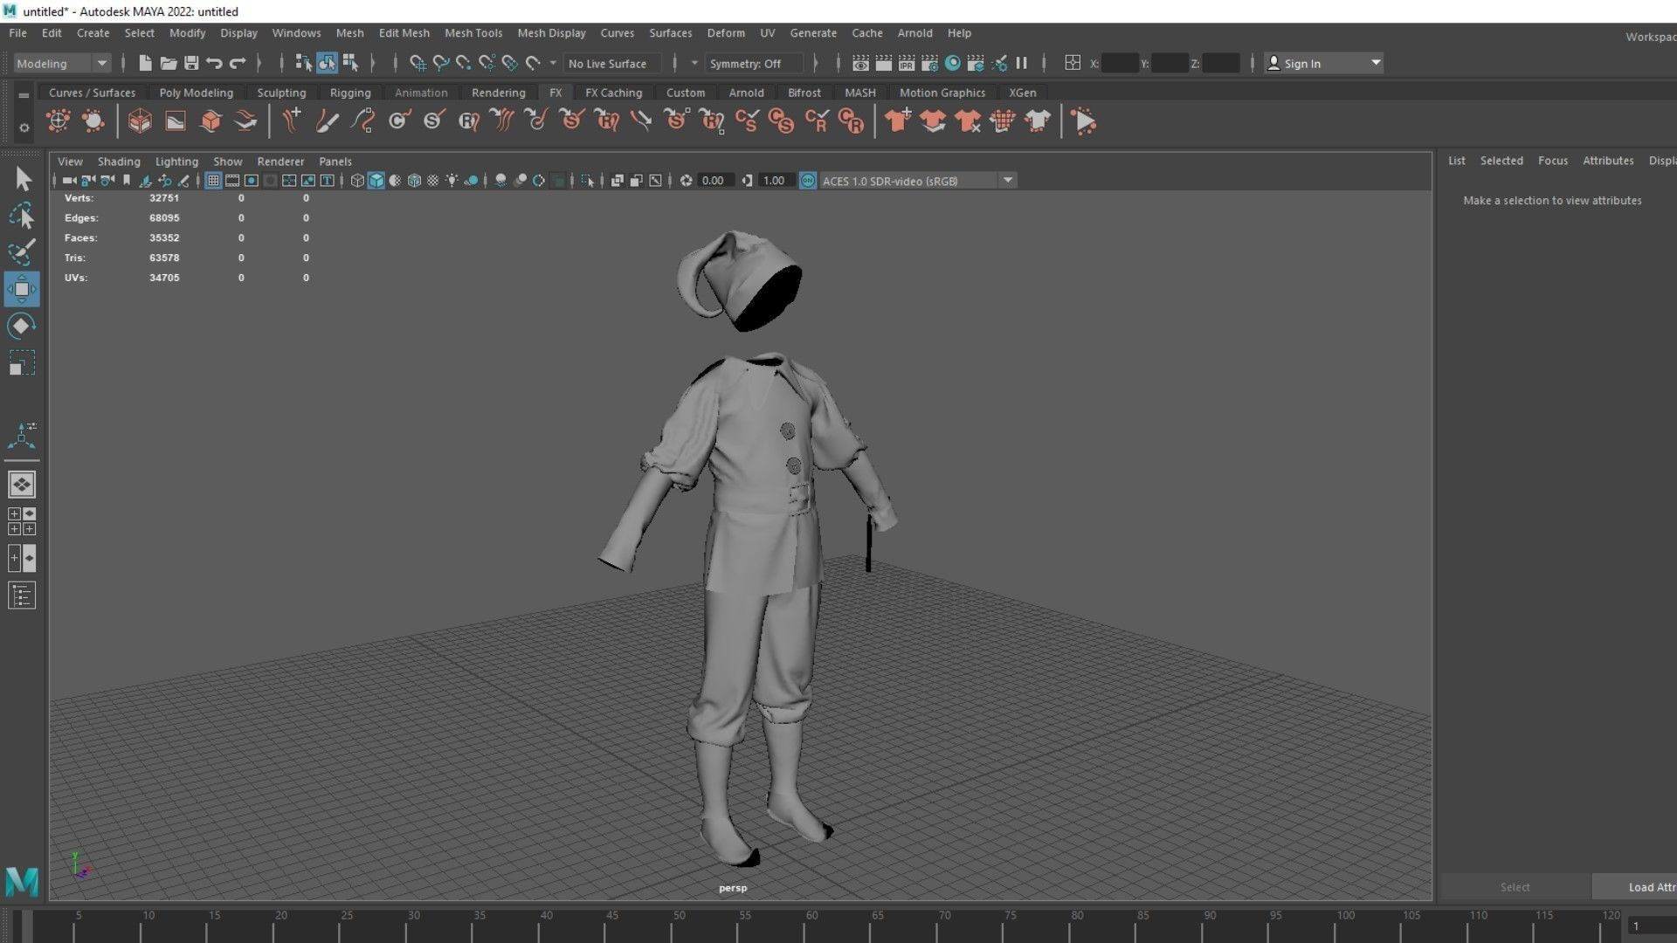Viewport: 1677px width, 943px height.
Task: Click the Interactive Playback shelf icon
Action: 1084,121
